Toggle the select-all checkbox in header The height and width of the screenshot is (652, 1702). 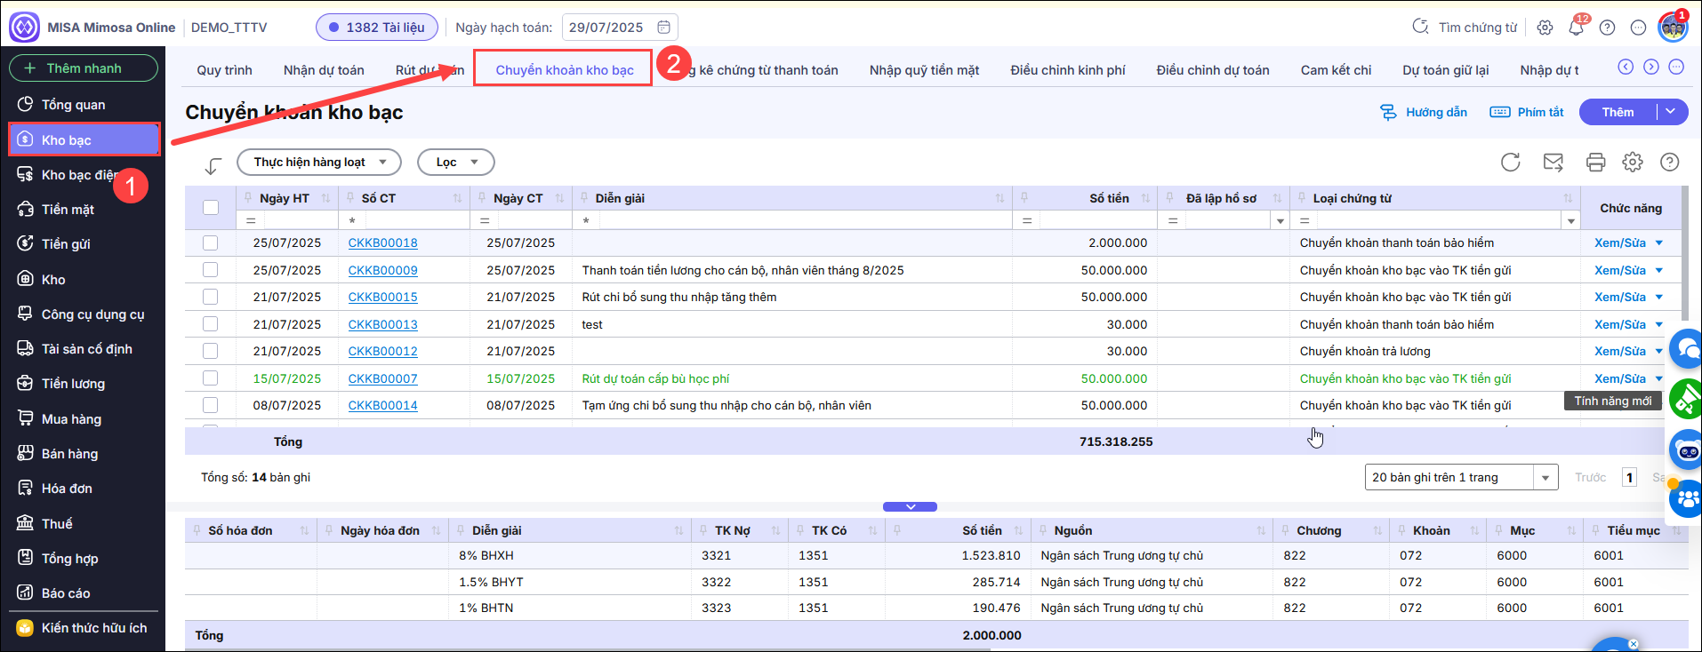click(x=210, y=207)
